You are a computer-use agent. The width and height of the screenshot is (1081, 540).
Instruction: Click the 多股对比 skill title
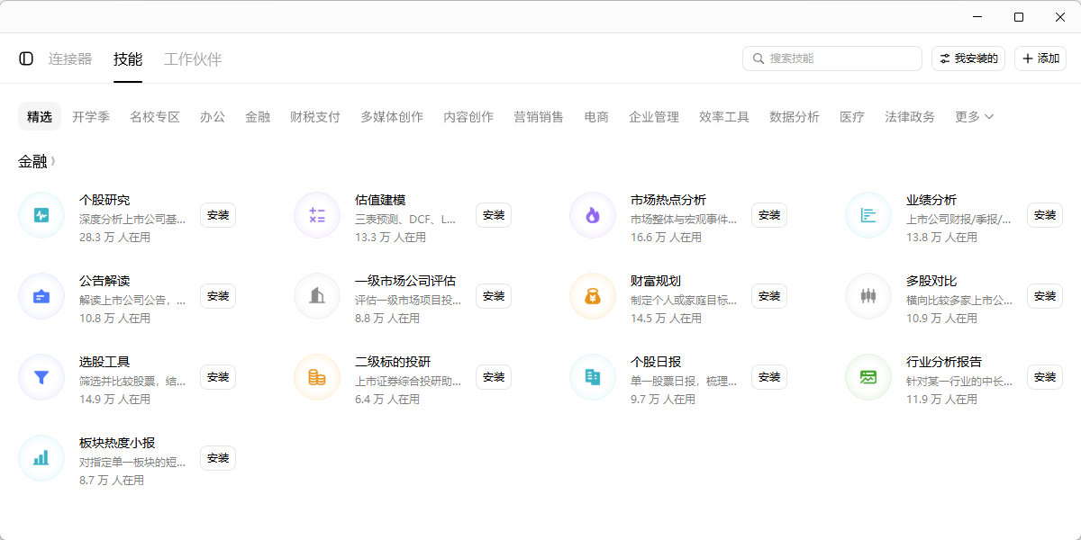pos(931,281)
